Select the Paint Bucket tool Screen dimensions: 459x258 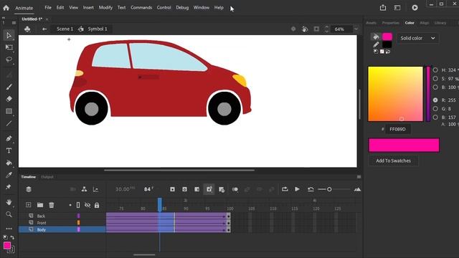pos(9,163)
